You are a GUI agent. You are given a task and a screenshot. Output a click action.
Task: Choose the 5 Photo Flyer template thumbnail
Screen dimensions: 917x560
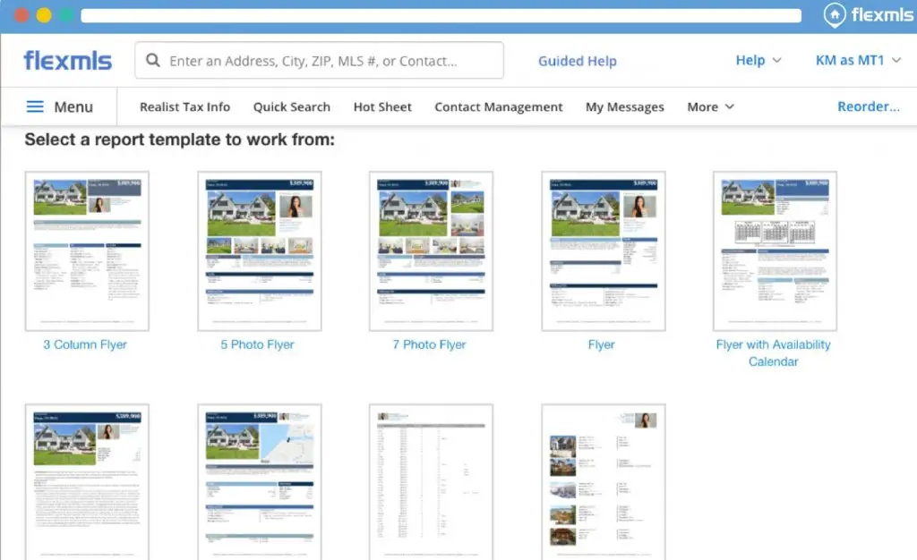click(259, 250)
